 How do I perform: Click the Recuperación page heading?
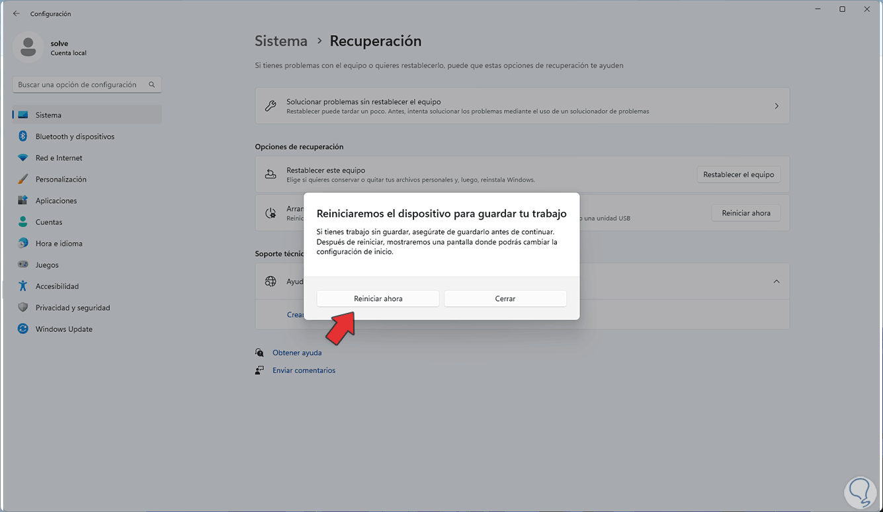tap(376, 41)
